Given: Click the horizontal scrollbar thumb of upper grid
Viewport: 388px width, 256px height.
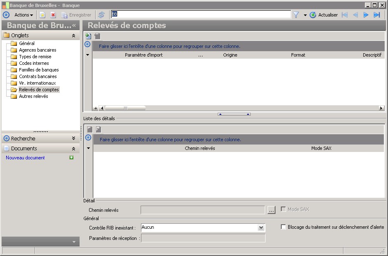Looking at the screenshot, I should (125, 108).
